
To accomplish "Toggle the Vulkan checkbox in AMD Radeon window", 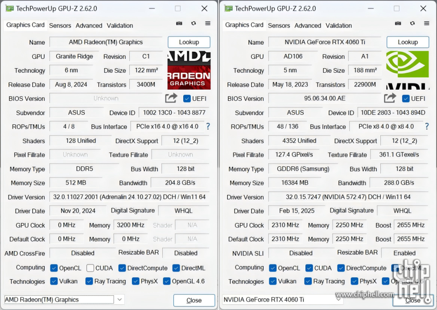I will pyautogui.click(x=54, y=281).
